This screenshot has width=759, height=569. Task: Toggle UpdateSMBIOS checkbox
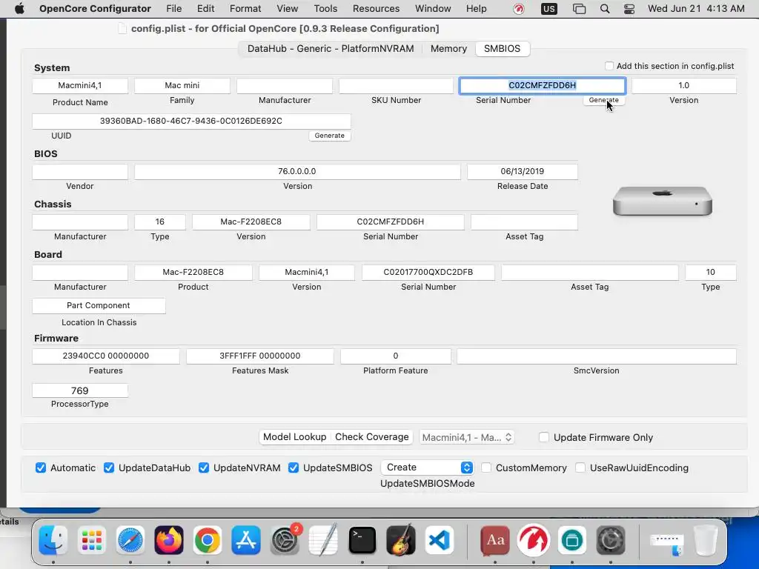[294, 468]
